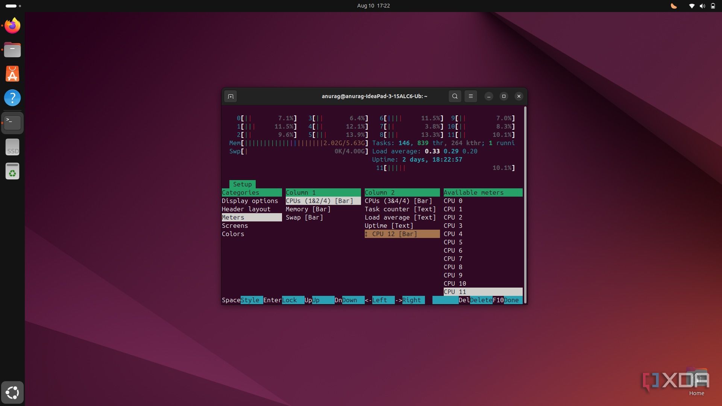Open the Files app in dock
722x406 pixels.
pos(12,50)
